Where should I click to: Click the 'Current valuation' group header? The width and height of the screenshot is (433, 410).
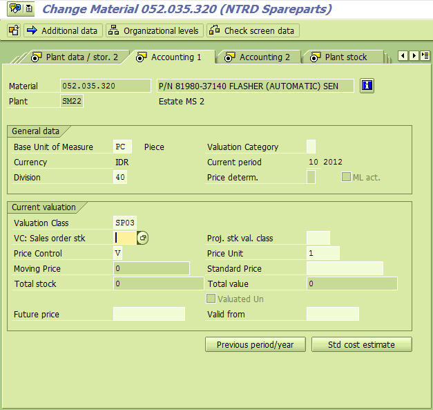44,207
